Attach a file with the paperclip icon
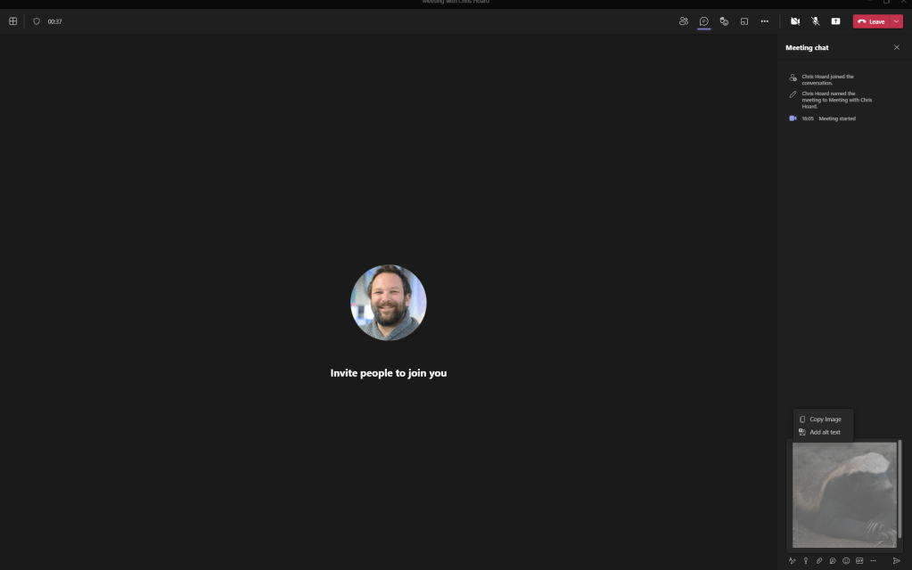Image resolution: width=912 pixels, height=570 pixels. point(818,561)
